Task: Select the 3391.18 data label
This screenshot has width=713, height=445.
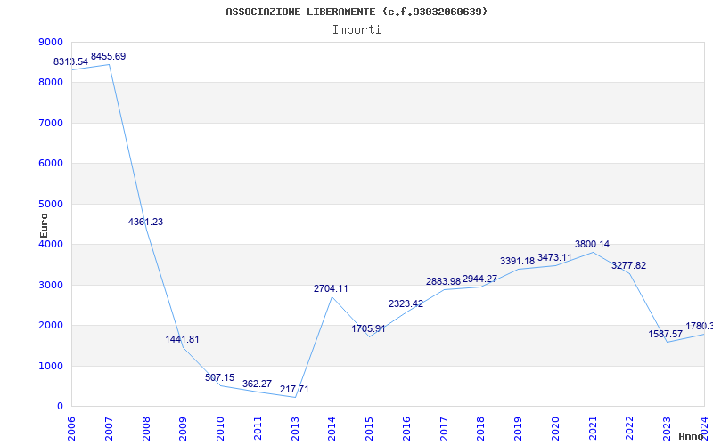Action: point(518,261)
